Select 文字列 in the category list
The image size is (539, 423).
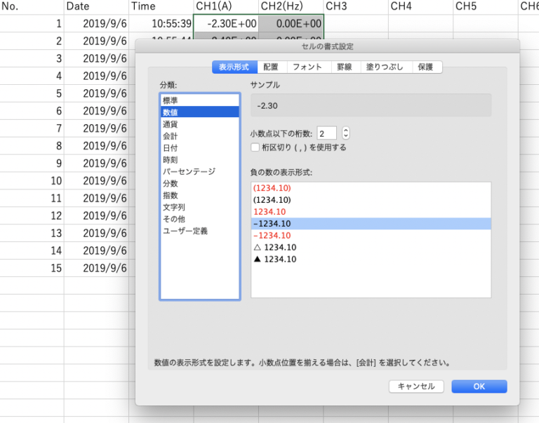[200, 207]
